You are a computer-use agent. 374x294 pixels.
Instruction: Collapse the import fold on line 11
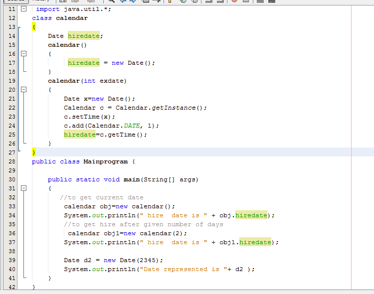click(x=23, y=9)
